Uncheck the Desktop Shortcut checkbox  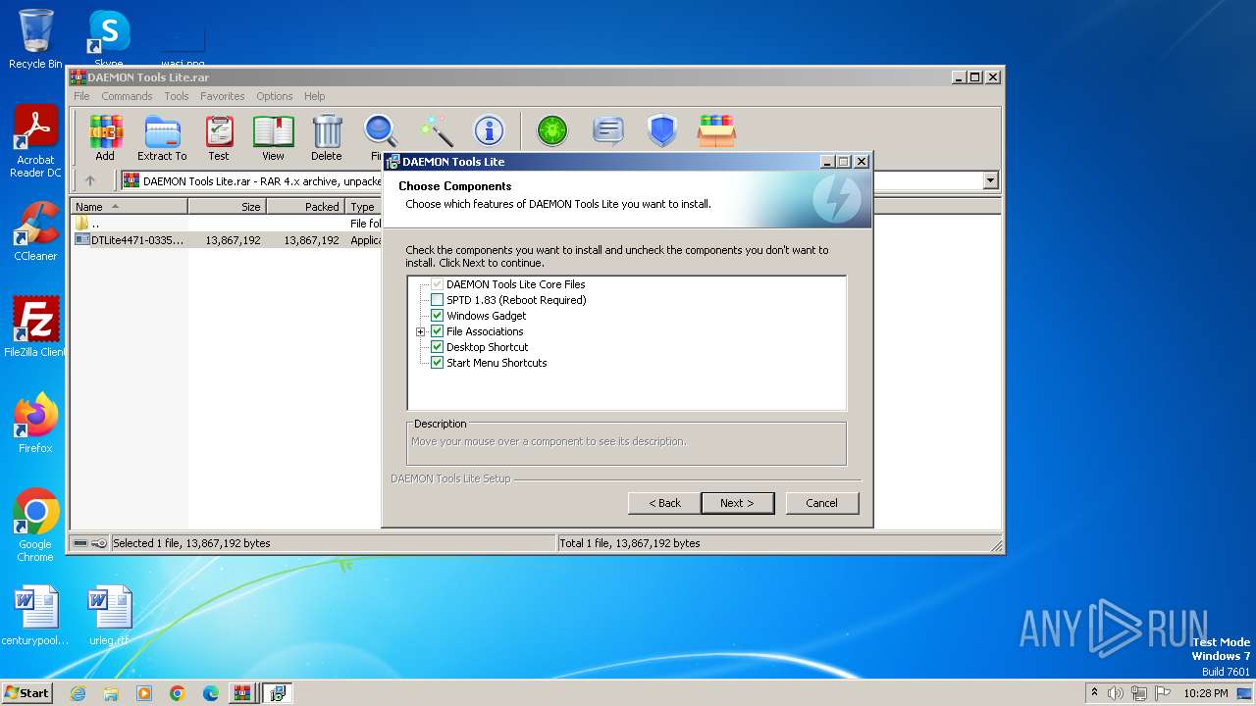(438, 347)
